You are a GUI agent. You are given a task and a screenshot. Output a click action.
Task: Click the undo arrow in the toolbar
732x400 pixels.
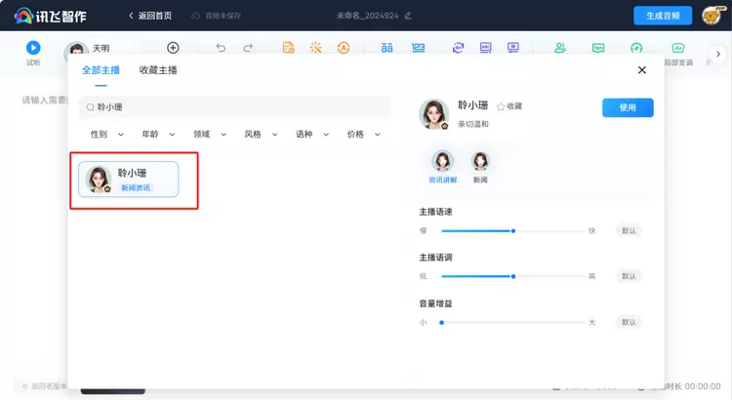click(221, 47)
